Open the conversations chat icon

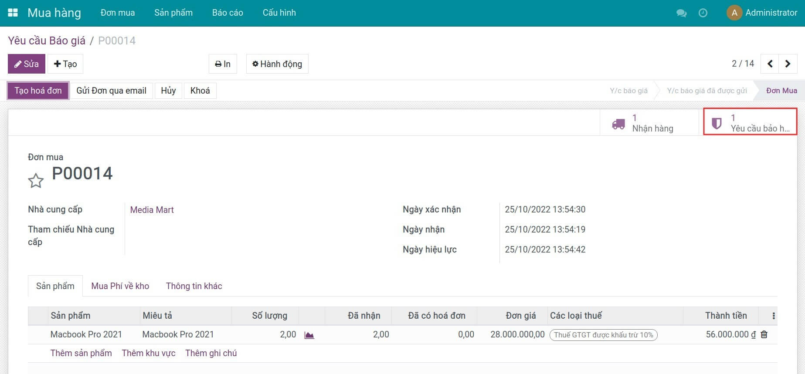tap(681, 13)
